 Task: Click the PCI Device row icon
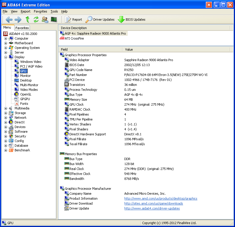(66, 80)
